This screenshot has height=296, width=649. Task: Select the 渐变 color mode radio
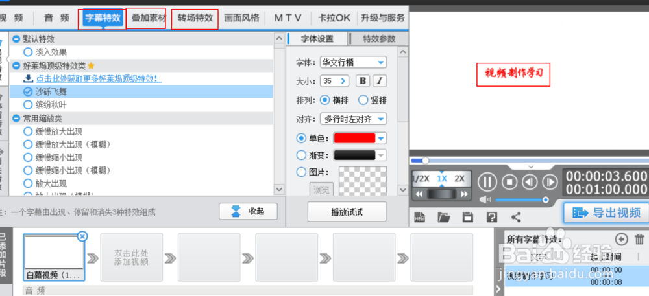tap(302, 155)
